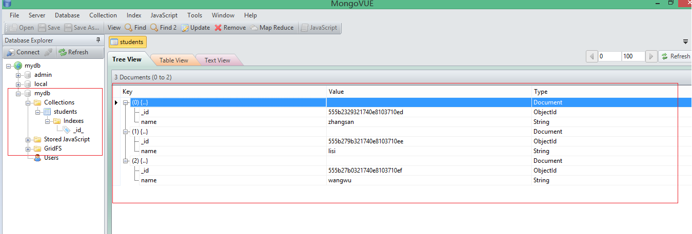Collapse the mydb server node
692x234 pixels.
coord(9,66)
